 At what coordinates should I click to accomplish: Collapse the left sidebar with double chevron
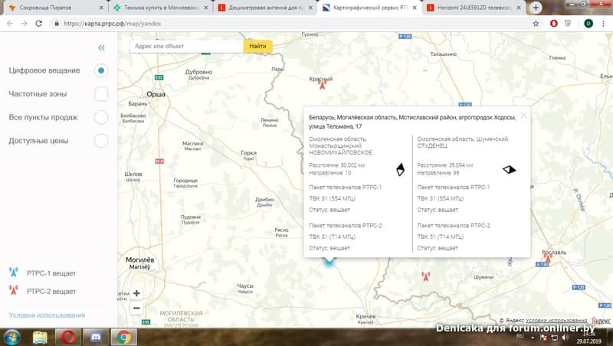(x=101, y=47)
